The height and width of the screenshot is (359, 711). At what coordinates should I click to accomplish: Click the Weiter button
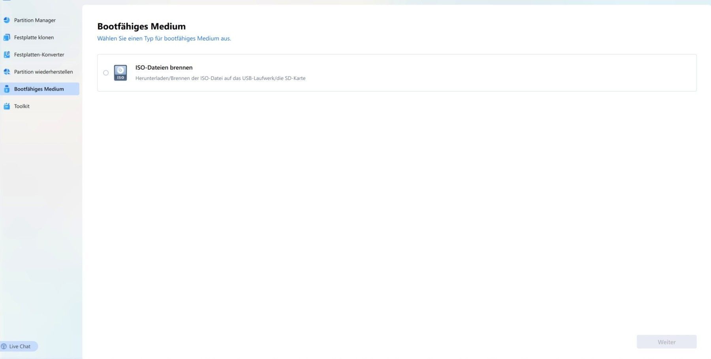666,342
